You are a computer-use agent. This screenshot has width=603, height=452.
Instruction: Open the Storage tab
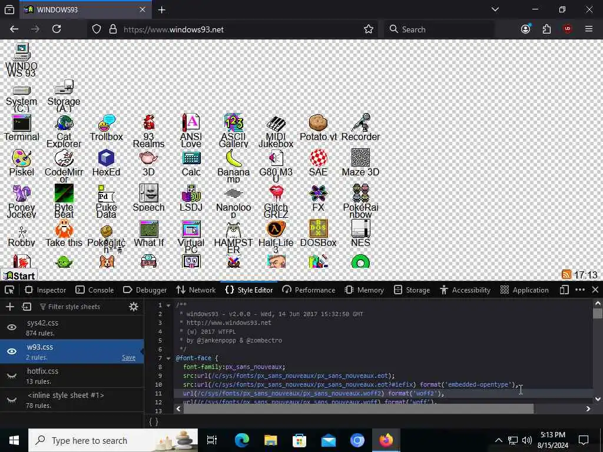(412, 290)
